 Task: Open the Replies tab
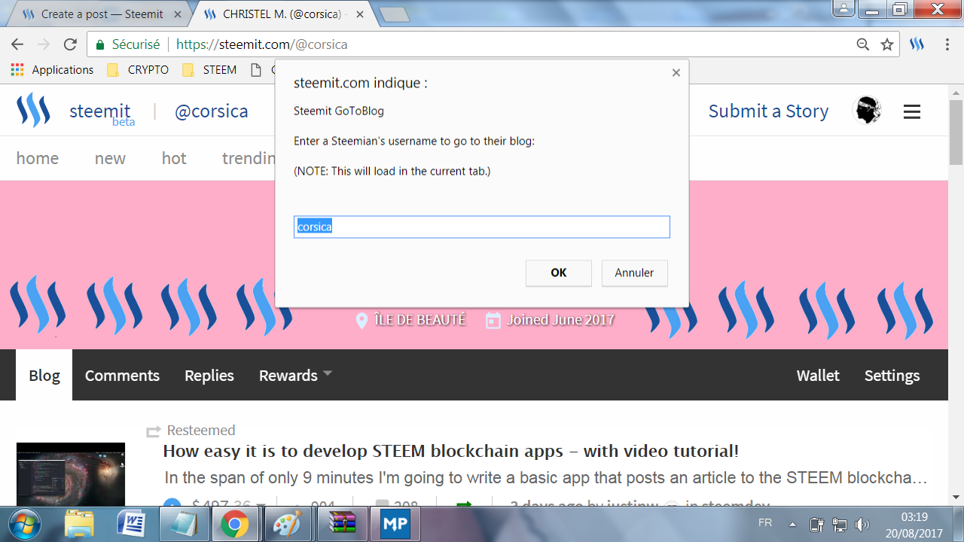(209, 375)
